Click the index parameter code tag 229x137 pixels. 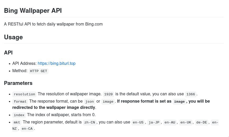pos(19,115)
